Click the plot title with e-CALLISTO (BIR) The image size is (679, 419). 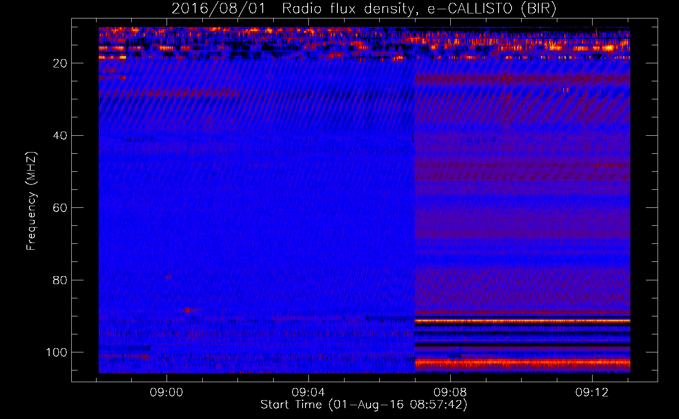[x=364, y=8]
